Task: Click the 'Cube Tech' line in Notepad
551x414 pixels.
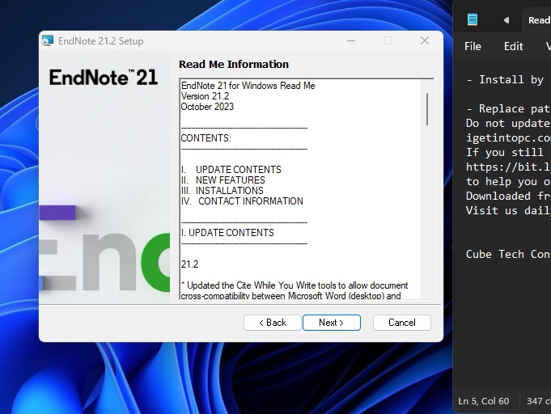Action: pyautogui.click(x=508, y=254)
